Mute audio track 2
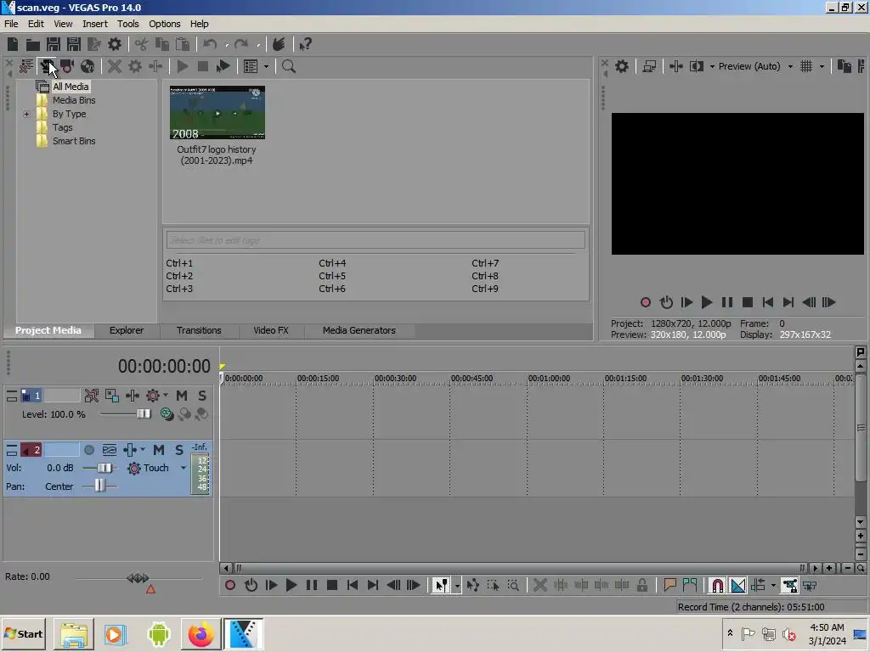Image resolution: width=870 pixels, height=652 pixels. (159, 450)
